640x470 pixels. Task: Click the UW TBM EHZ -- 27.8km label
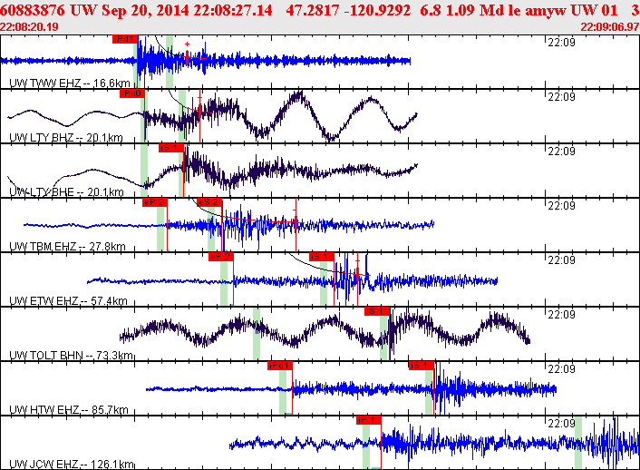coord(67,247)
